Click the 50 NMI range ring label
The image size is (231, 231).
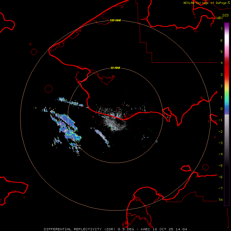click(115, 68)
